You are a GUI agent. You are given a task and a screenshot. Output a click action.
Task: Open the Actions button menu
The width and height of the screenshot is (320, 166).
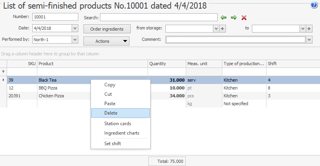pos(106,41)
